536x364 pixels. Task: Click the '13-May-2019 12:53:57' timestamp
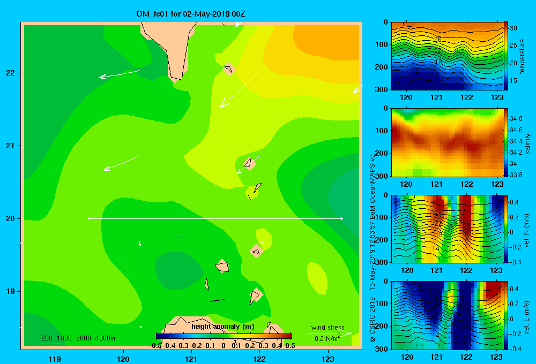point(373,256)
